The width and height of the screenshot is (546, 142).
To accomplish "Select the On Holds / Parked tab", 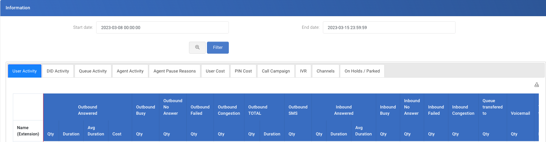I will pos(362,71).
